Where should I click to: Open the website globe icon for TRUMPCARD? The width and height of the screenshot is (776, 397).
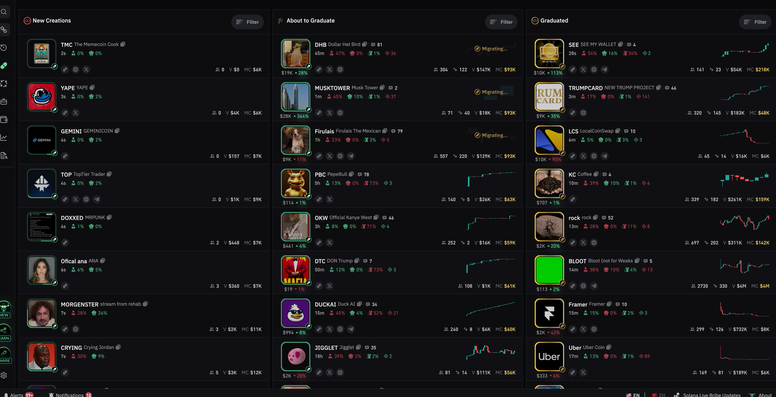(583, 113)
